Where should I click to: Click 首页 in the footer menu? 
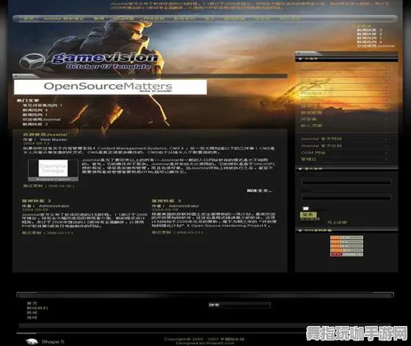[32, 303]
